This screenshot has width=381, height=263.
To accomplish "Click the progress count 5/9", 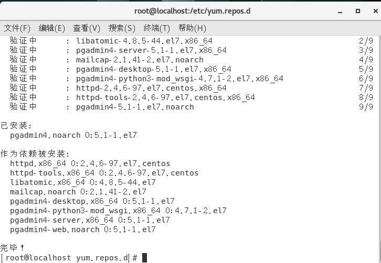I will [x=366, y=69].
